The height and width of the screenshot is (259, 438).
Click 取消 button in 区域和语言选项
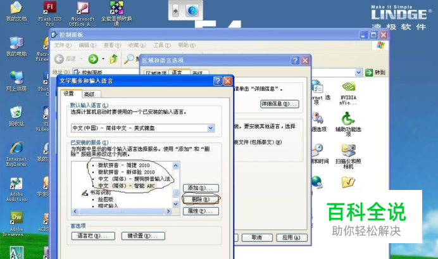click(257, 237)
